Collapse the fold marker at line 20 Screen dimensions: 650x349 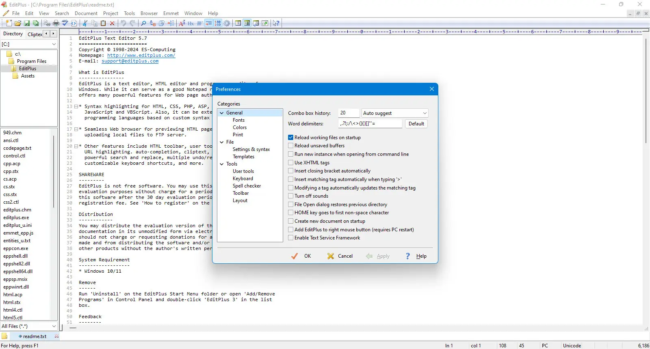coord(76,146)
